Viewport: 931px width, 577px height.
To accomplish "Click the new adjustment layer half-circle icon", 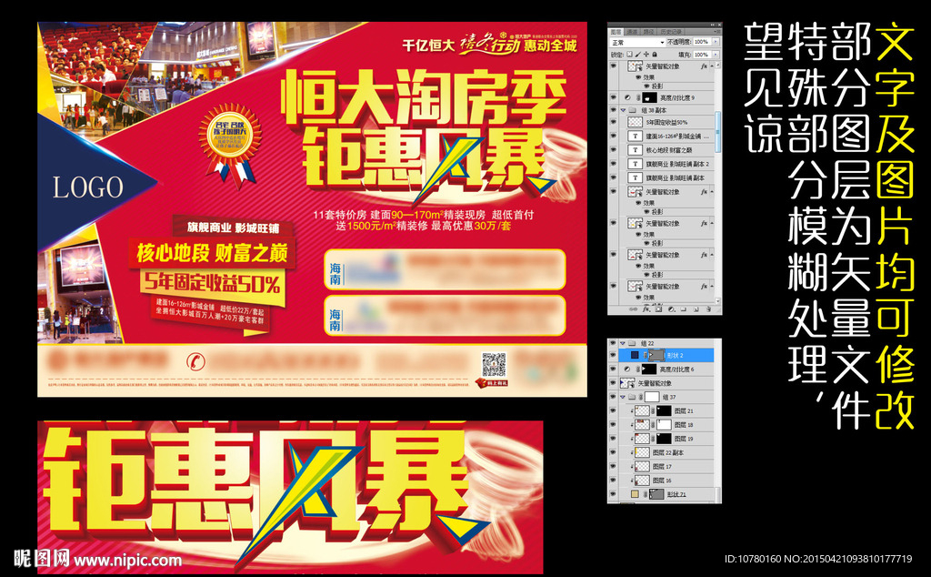I will point(671,309).
